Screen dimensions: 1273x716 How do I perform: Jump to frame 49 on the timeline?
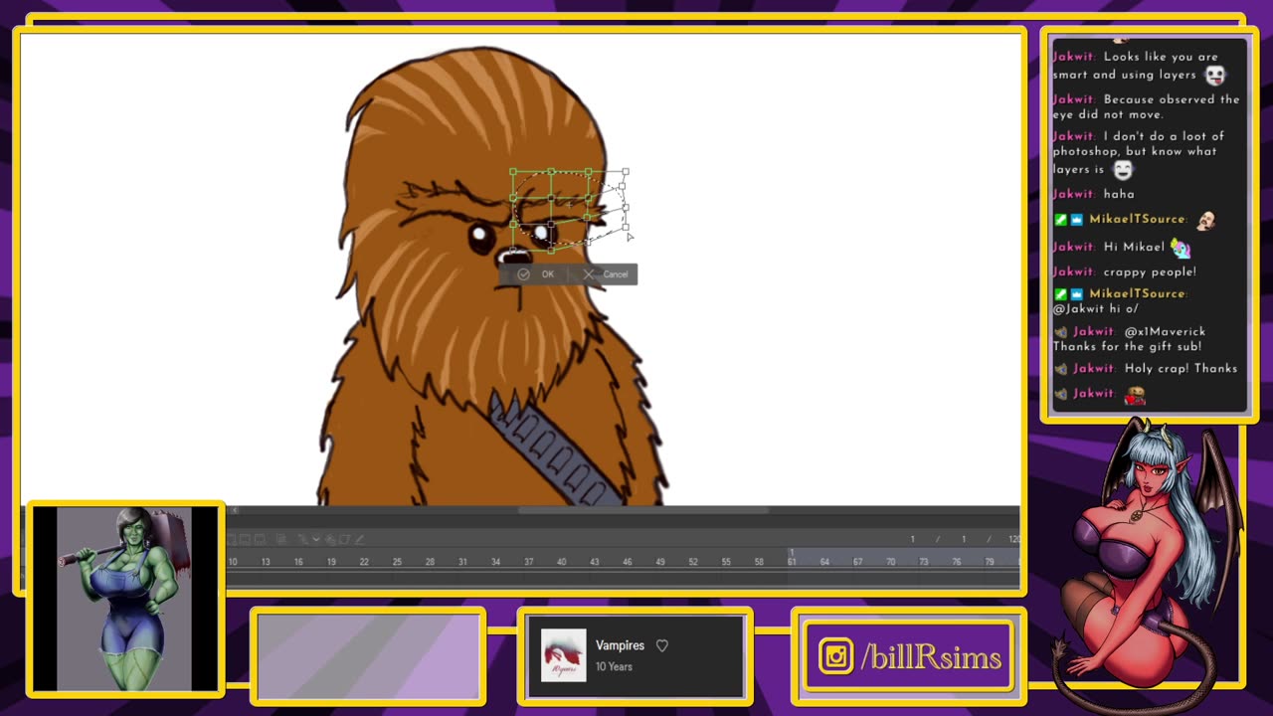pos(659,562)
